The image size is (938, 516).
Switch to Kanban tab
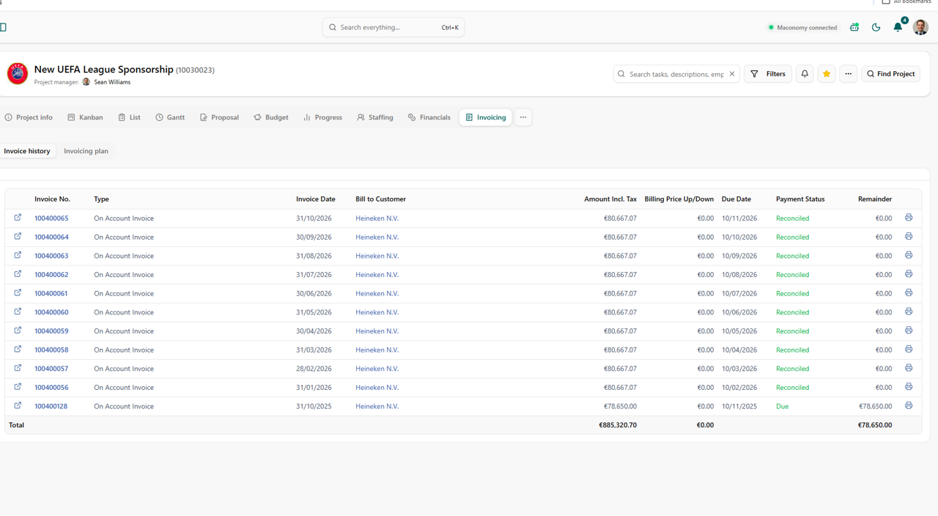(85, 117)
